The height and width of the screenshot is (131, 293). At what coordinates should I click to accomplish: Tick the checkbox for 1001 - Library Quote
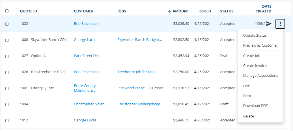pyautogui.click(x=7, y=88)
